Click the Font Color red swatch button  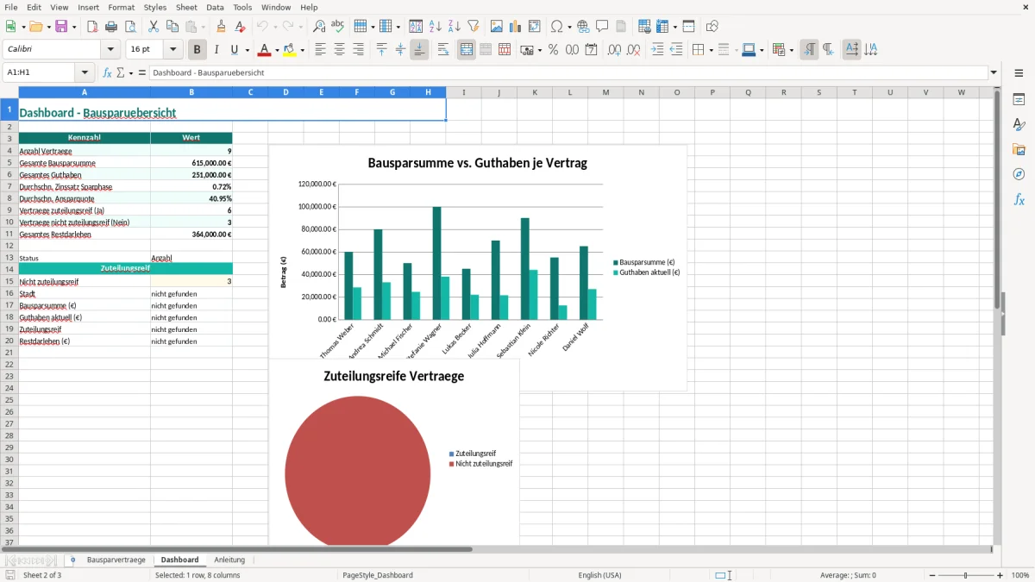click(x=265, y=50)
